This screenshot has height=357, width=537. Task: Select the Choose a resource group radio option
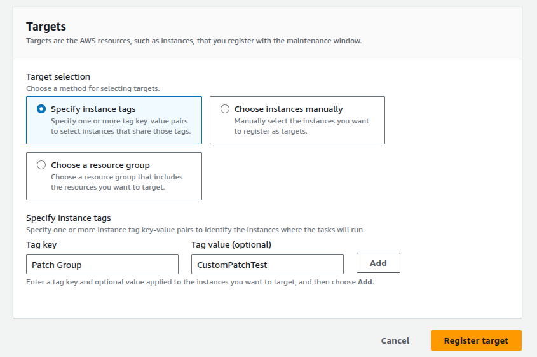pos(41,165)
